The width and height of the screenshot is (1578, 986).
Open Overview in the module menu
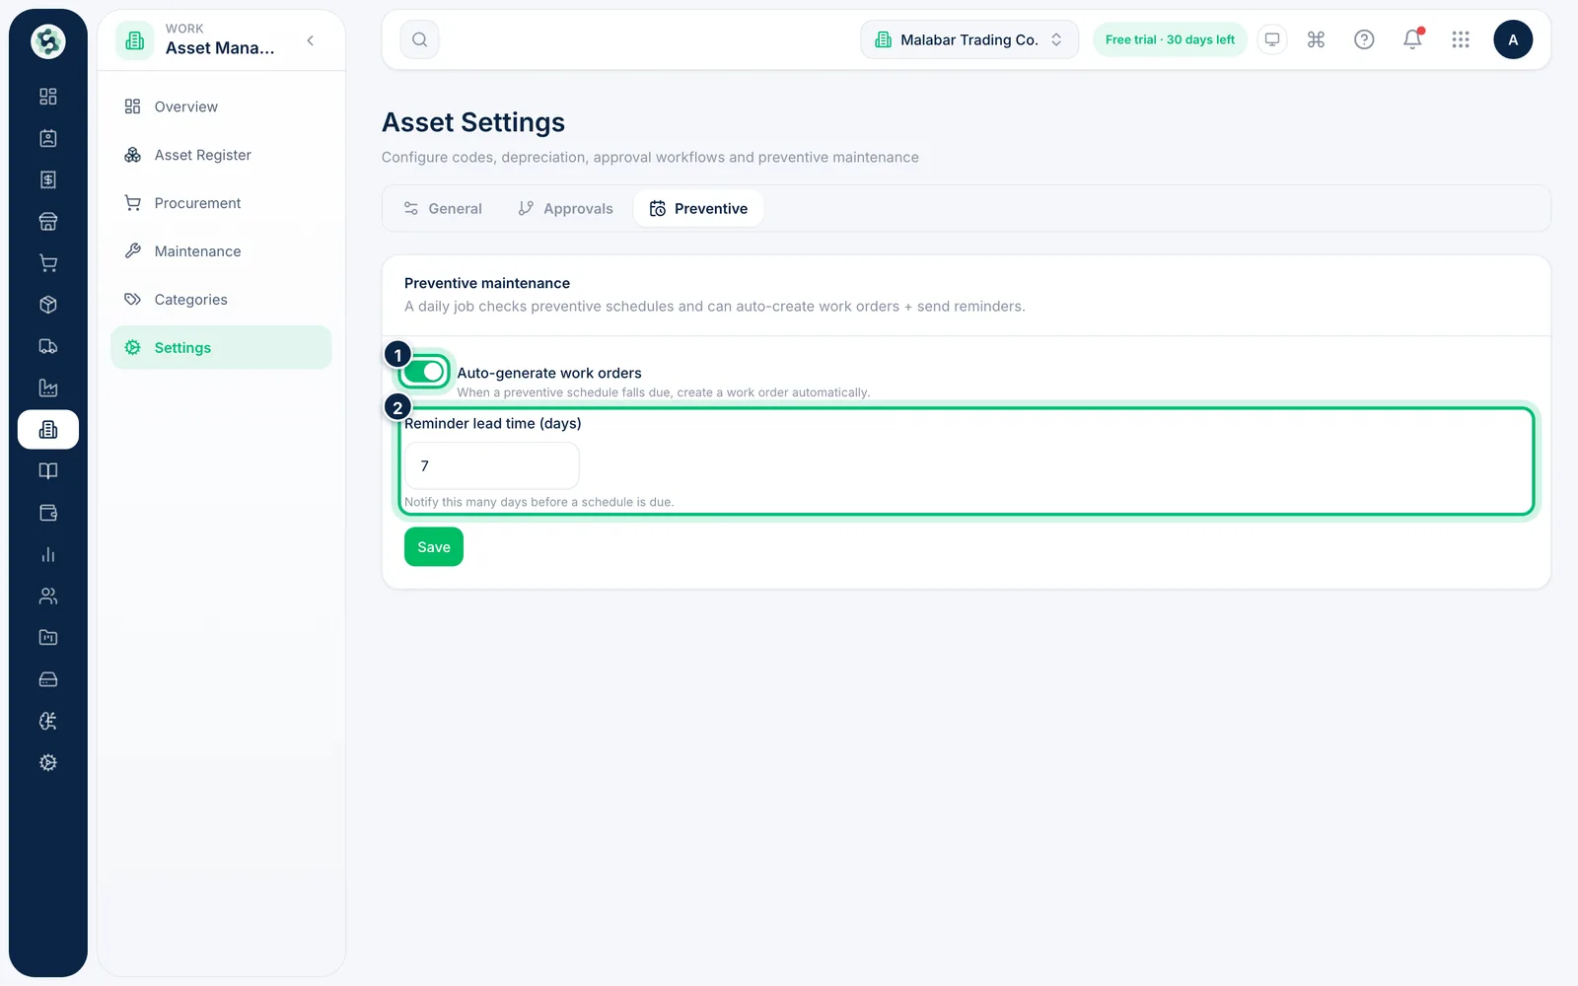coord(221,106)
